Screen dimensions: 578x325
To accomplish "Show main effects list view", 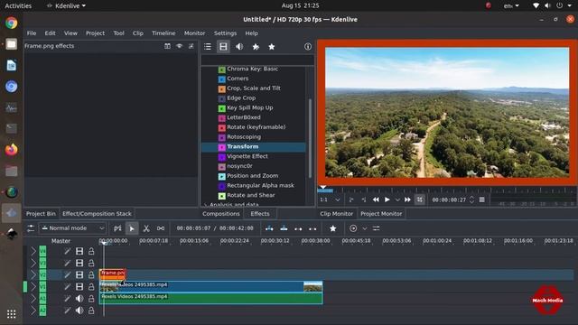I will coord(208,46).
